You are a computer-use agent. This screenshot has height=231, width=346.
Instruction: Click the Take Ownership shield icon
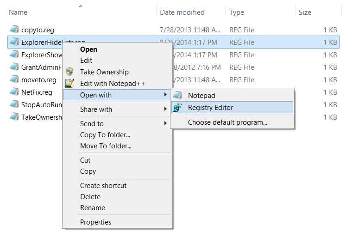point(69,72)
